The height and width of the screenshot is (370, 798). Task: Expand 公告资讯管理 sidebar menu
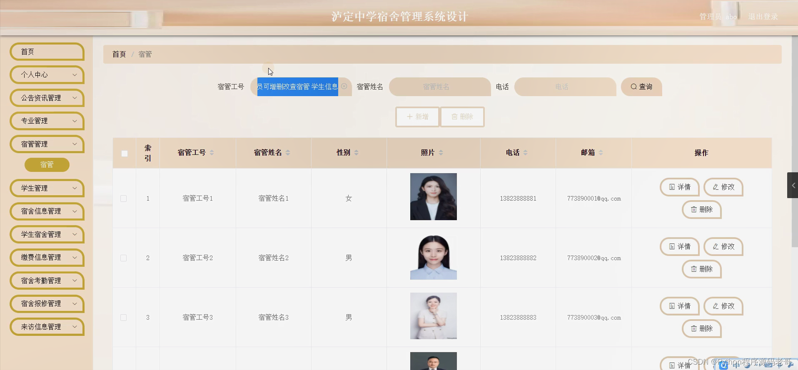[x=47, y=98]
